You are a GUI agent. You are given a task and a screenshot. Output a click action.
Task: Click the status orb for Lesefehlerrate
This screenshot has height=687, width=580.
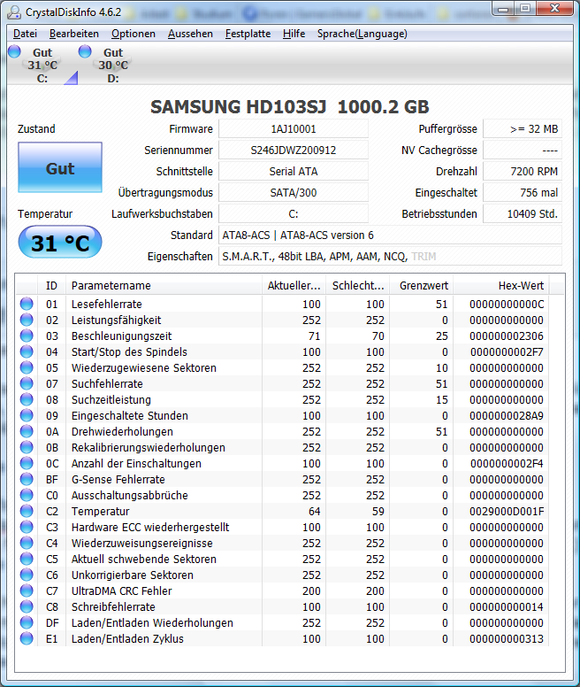[x=27, y=304]
